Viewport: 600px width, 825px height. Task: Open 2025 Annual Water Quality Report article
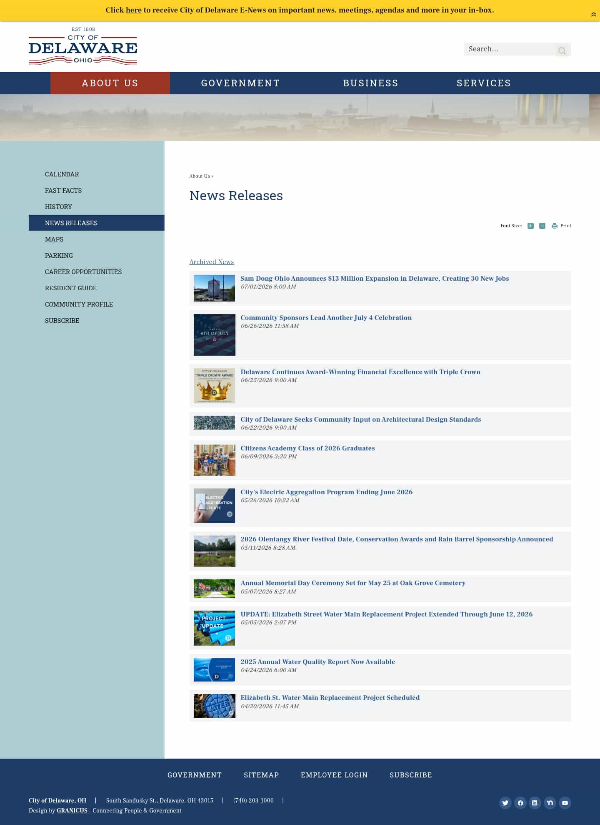point(317,662)
